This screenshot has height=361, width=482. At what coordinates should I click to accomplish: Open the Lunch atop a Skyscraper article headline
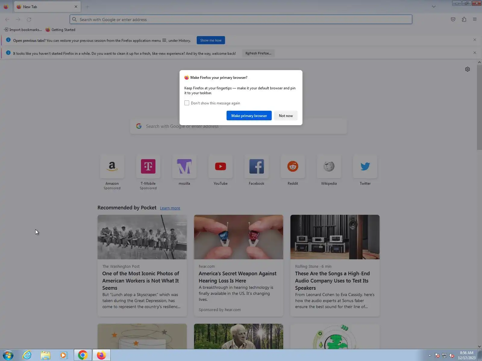pyautogui.click(x=141, y=281)
